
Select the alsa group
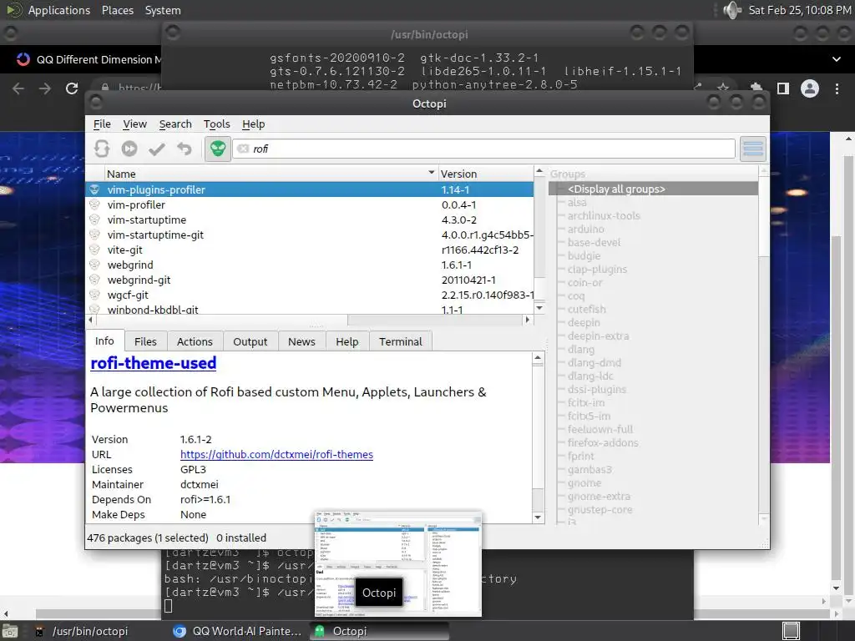point(577,202)
